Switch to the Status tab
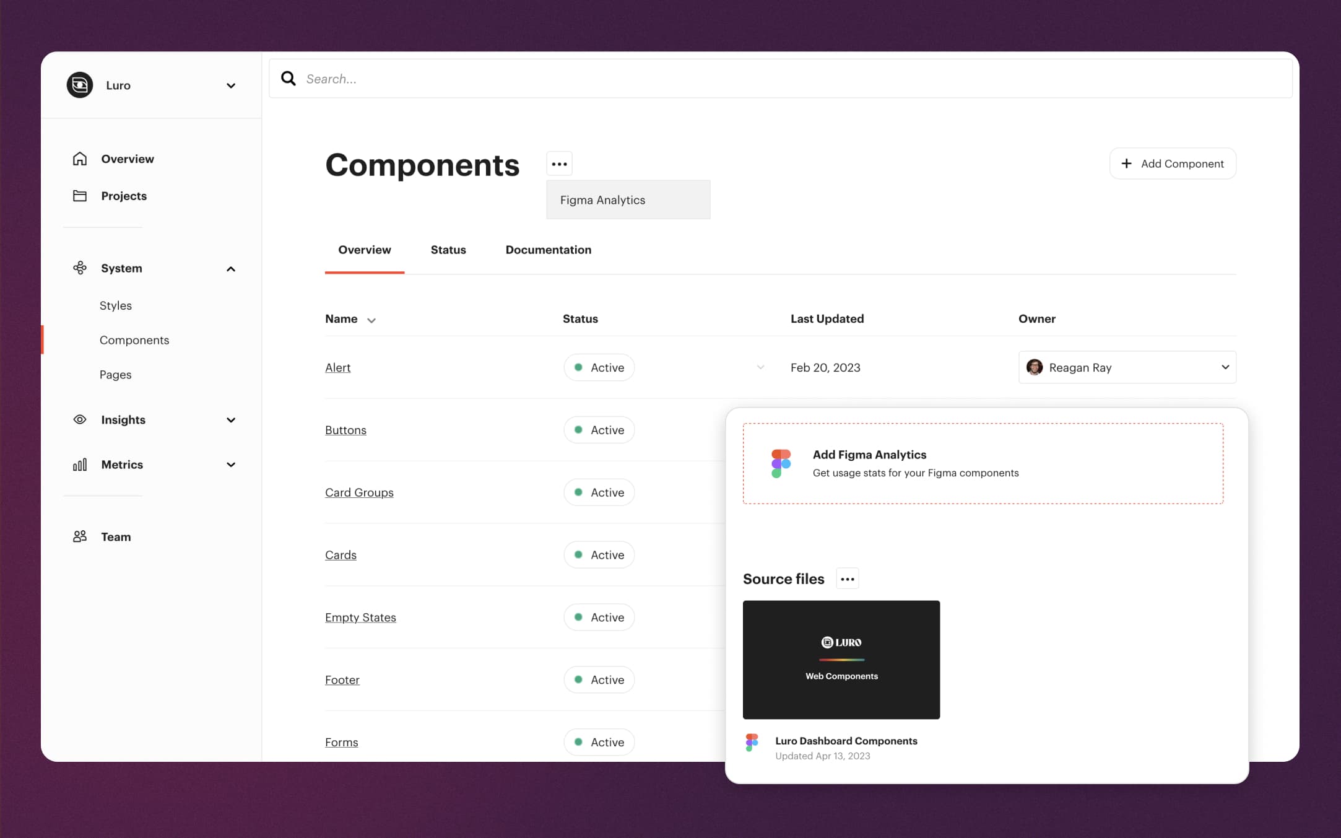The height and width of the screenshot is (838, 1341). (x=448, y=250)
